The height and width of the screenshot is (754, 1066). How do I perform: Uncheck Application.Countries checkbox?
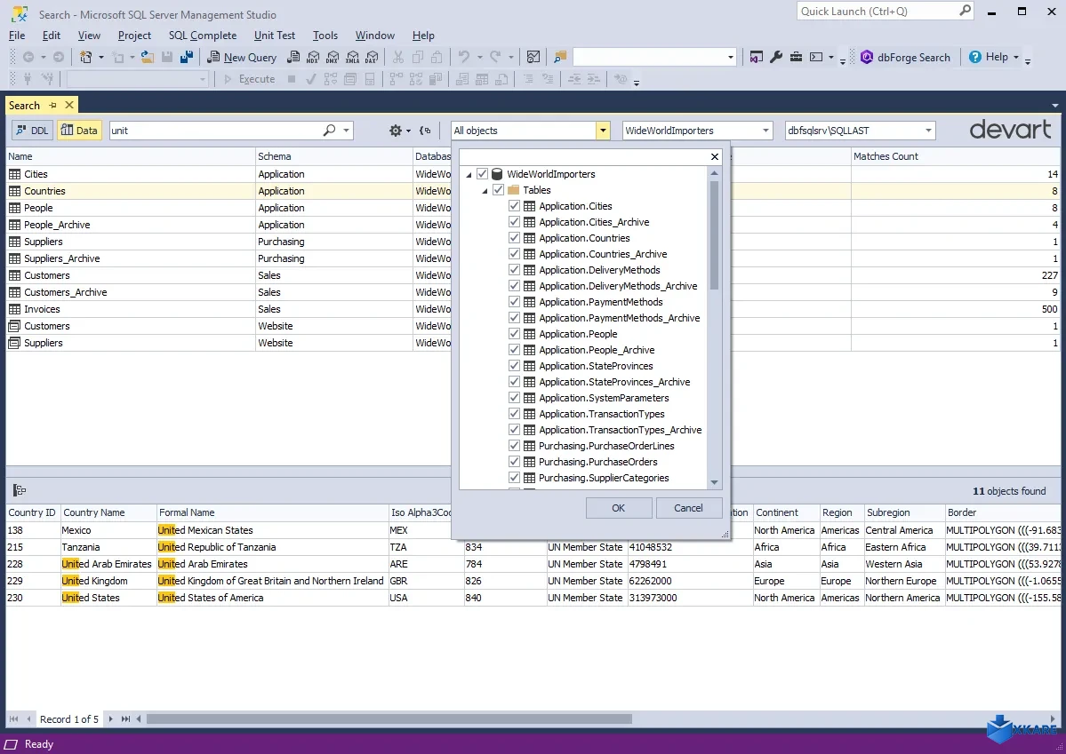[514, 238]
